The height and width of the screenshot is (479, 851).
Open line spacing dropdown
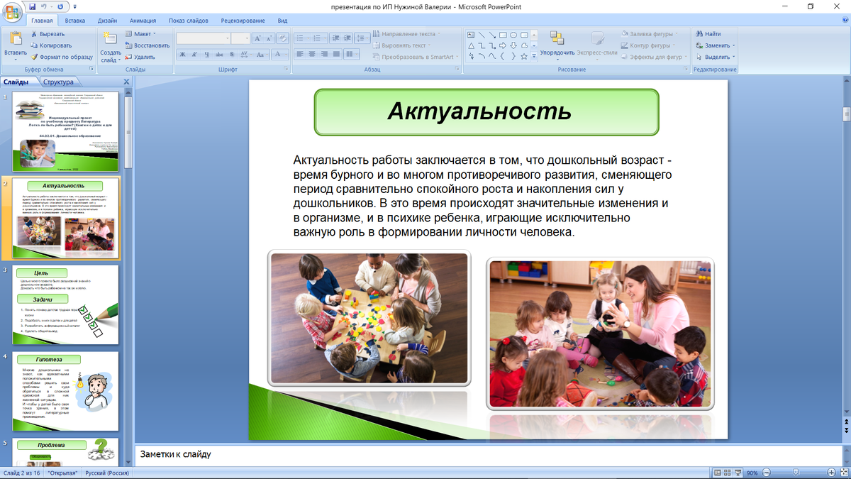[364, 38]
